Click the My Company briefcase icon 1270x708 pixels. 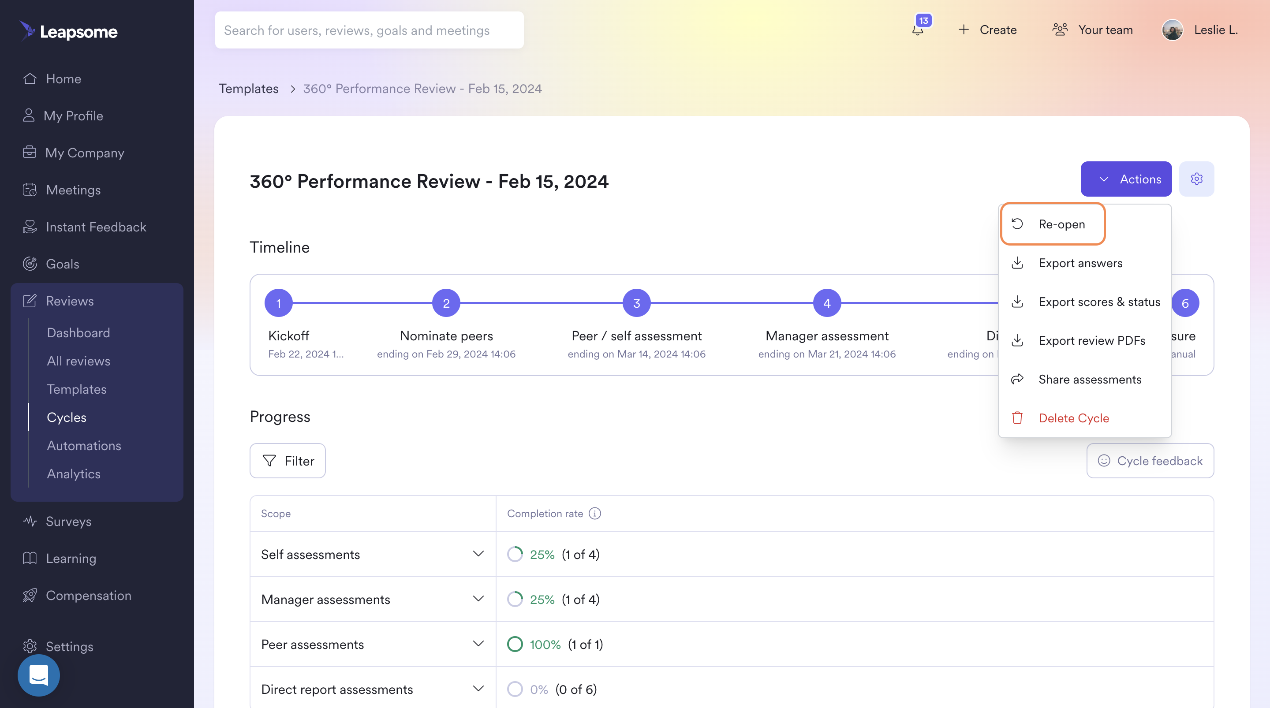pyautogui.click(x=30, y=152)
